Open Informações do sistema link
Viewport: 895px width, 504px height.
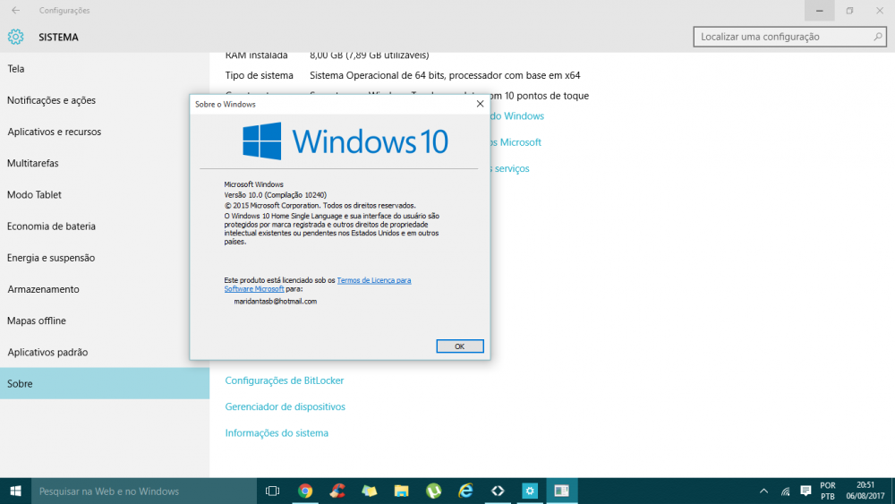(x=277, y=433)
